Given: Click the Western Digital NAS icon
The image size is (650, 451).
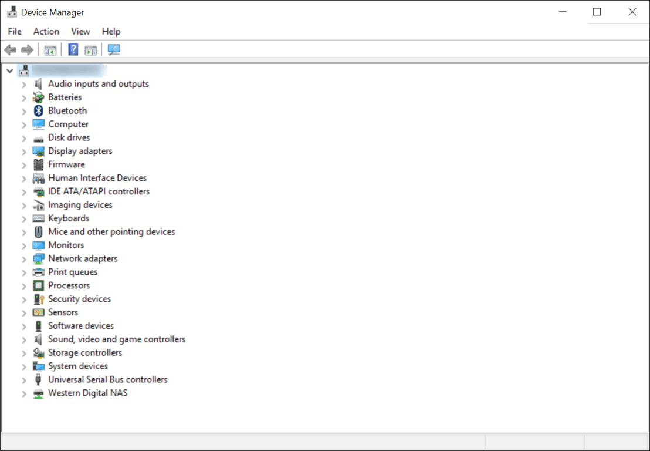Looking at the screenshot, I should point(39,393).
